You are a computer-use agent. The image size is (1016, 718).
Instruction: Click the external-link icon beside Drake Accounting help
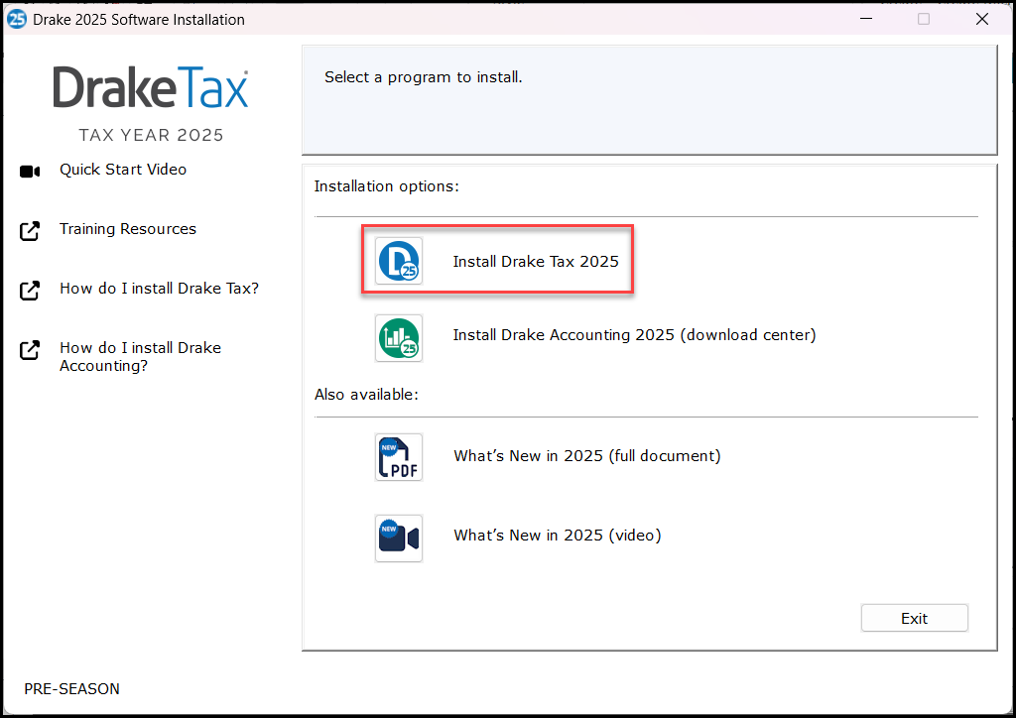(x=30, y=348)
